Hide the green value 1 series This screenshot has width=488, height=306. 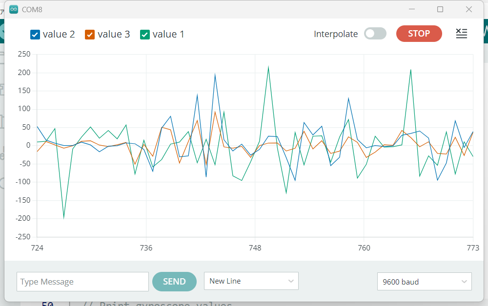(144, 35)
